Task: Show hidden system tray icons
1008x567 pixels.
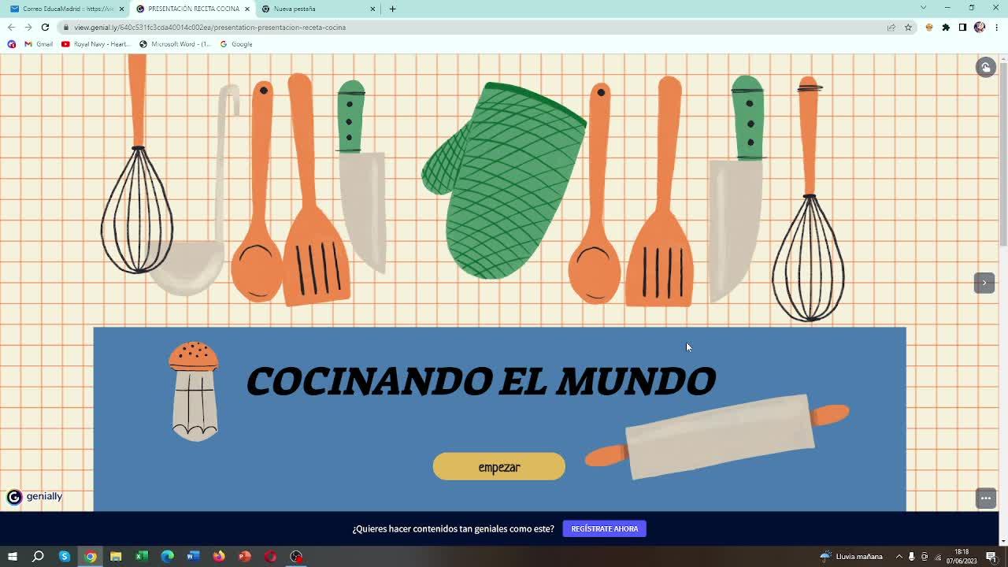Action: coord(899,556)
